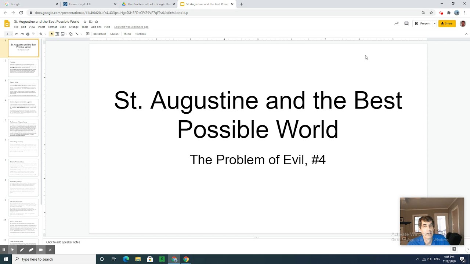This screenshot has width=470, height=264.
Task: Open comment history icon
Action: pos(406,23)
